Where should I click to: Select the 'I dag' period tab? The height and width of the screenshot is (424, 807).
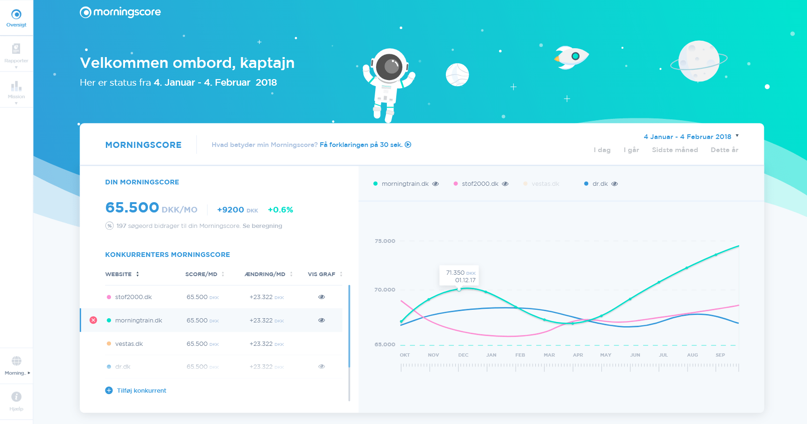[602, 150]
